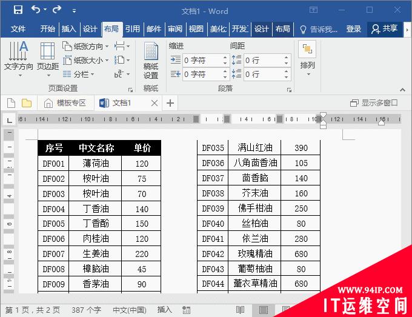This screenshot has height=317, width=412.
Task: Click the 插入 insert mode status item
Action: point(164,310)
